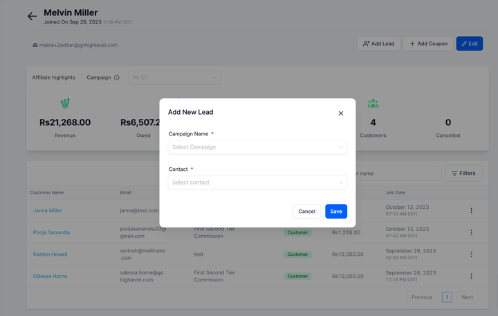The image size is (498, 316).
Task: Open Keaton Howell customer link
Action: tap(50, 254)
